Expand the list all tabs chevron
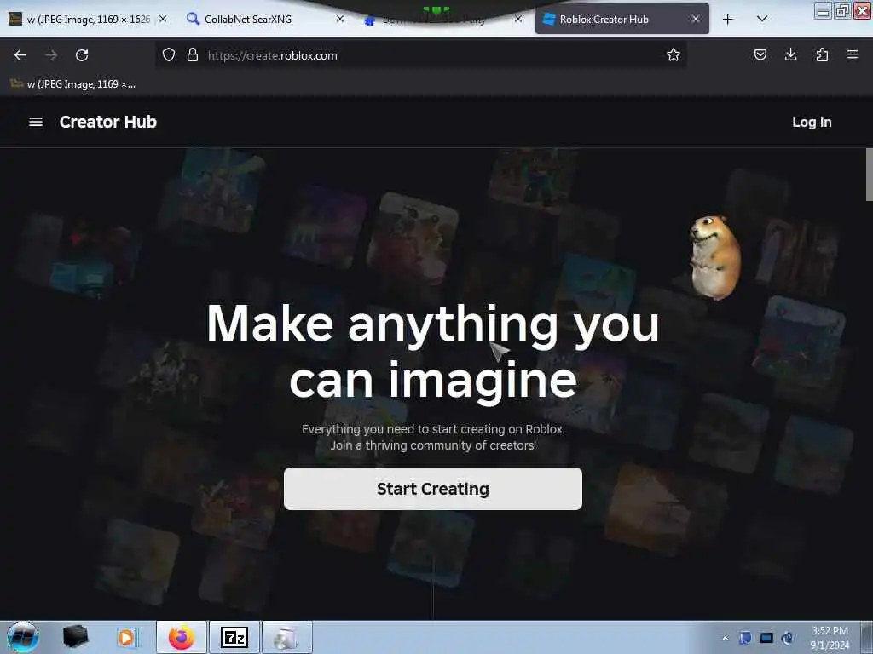The height and width of the screenshot is (654, 873). (762, 19)
